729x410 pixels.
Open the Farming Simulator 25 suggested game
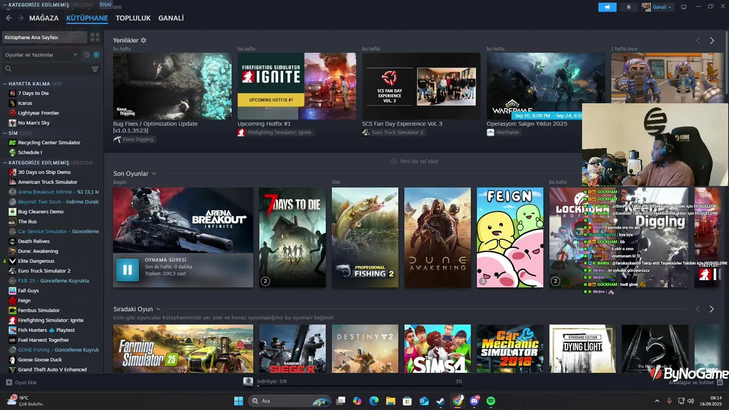(x=183, y=348)
